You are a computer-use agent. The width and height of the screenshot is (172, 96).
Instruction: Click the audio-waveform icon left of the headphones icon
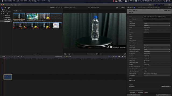(x=112, y=57)
